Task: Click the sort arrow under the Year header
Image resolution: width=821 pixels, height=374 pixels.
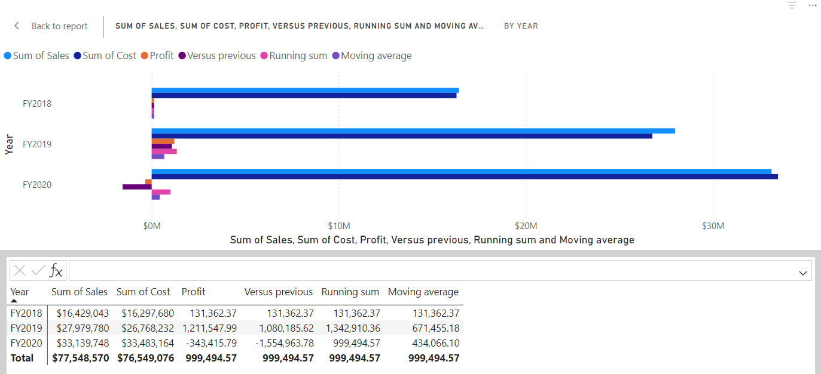Action: coord(14,301)
